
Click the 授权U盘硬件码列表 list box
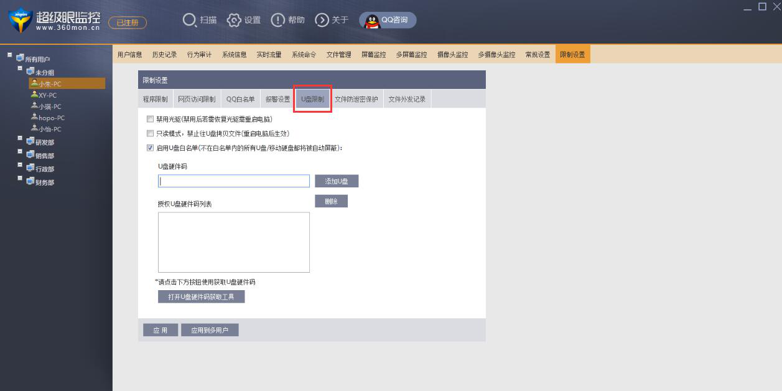click(x=234, y=242)
